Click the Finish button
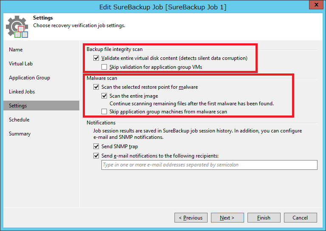The height and width of the screenshot is (231, 326). point(264,218)
